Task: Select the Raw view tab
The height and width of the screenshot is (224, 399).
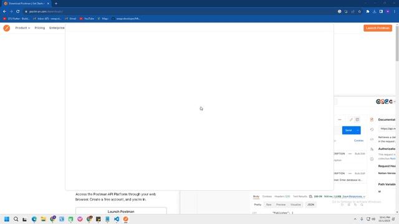Action: click(x=269, y=205)
